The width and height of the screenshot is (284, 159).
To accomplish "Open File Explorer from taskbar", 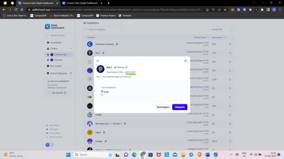I will [x=183, y=155].
